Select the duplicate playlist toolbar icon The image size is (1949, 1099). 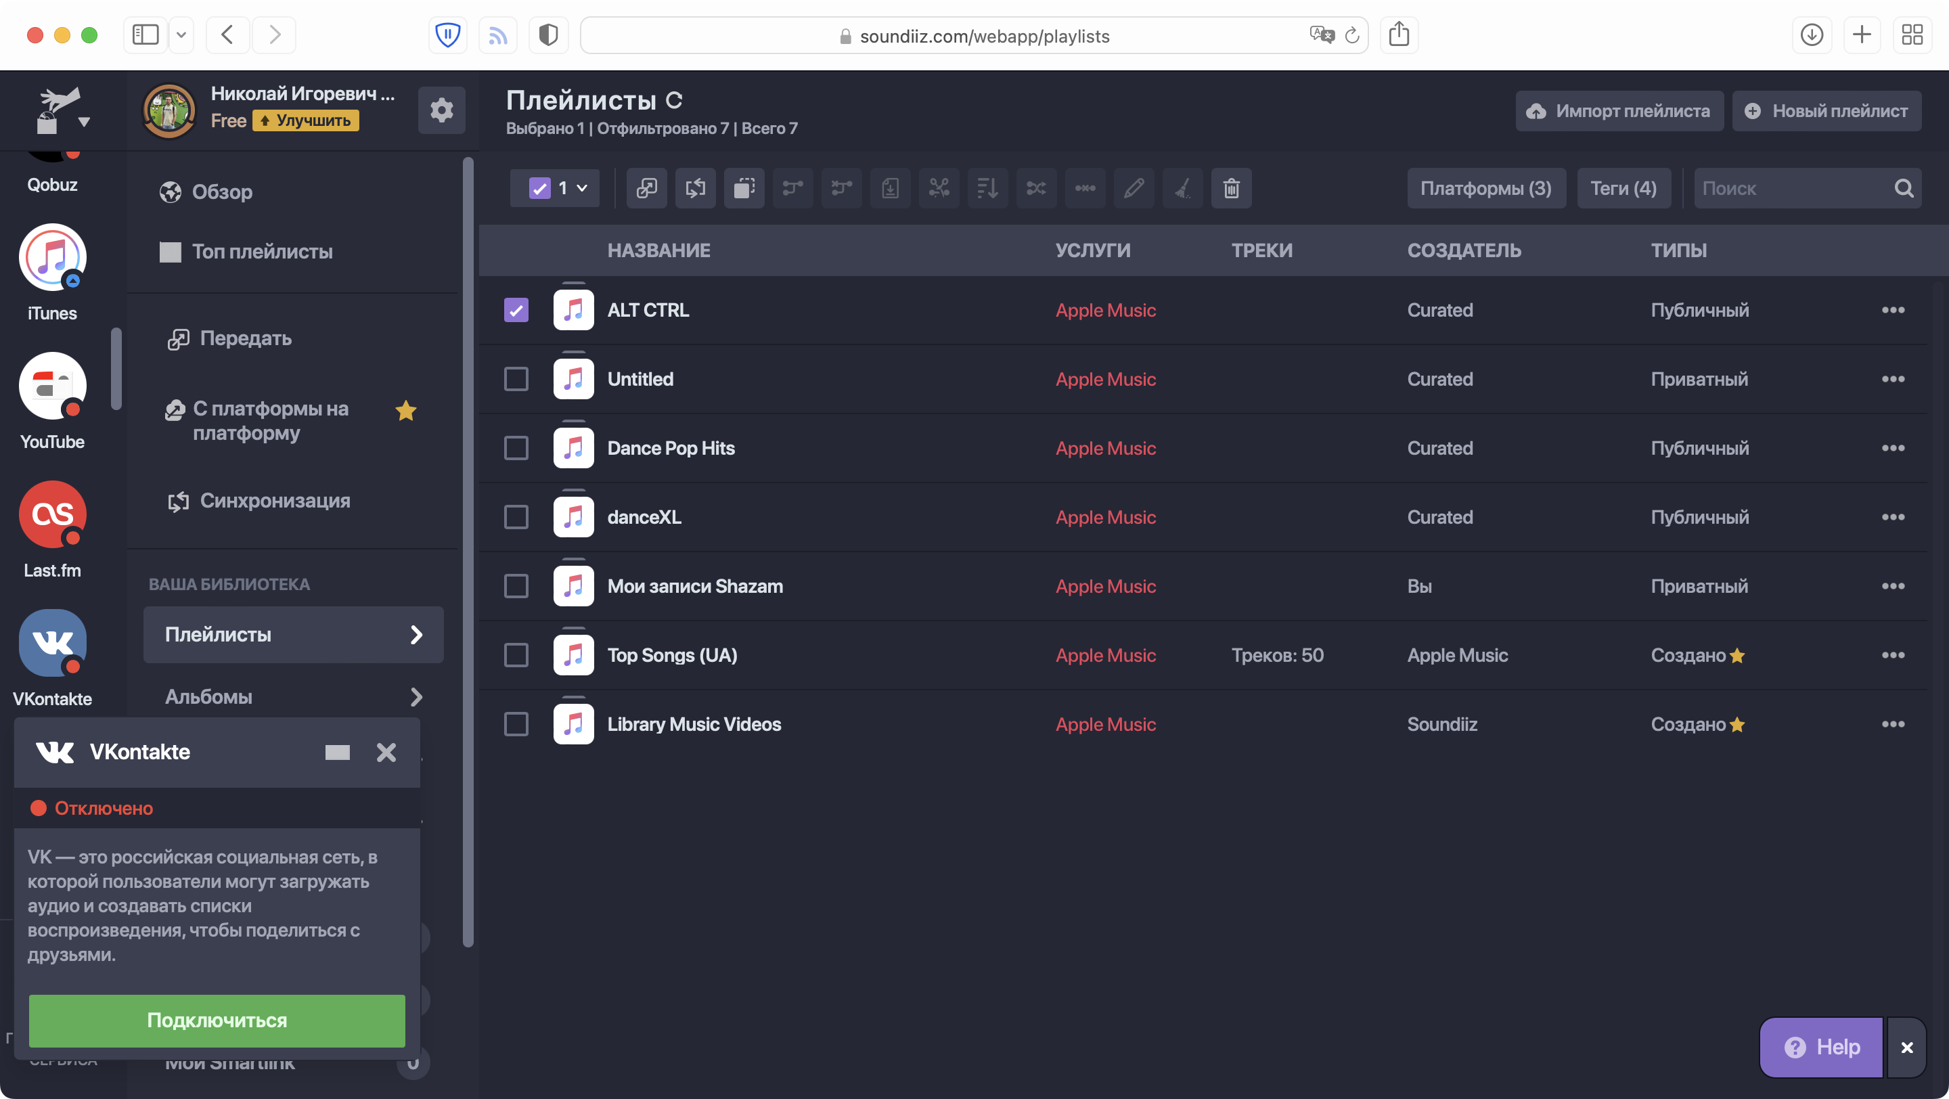click(x=744, y=188)
